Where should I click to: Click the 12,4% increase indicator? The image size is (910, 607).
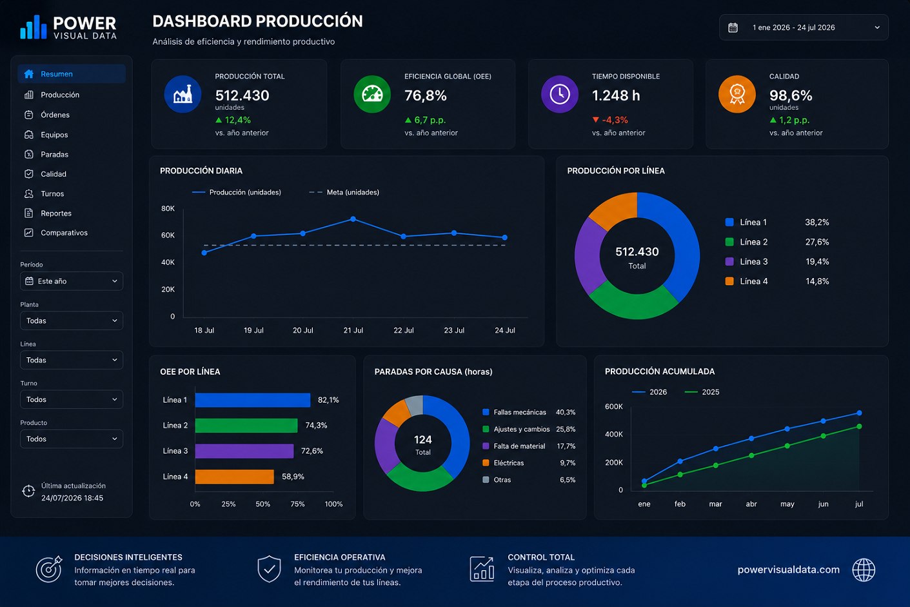pos(233,120)
